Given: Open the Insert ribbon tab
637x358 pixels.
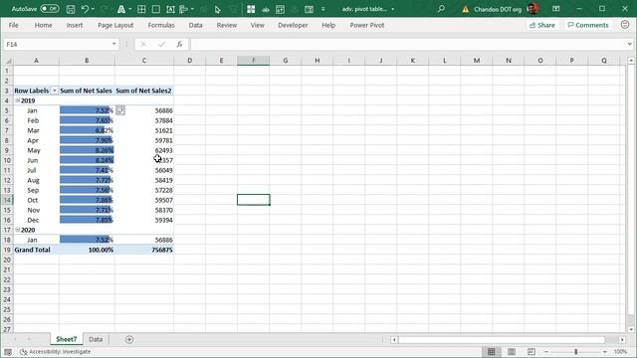Looking at the screenshot, I should 75,25.
